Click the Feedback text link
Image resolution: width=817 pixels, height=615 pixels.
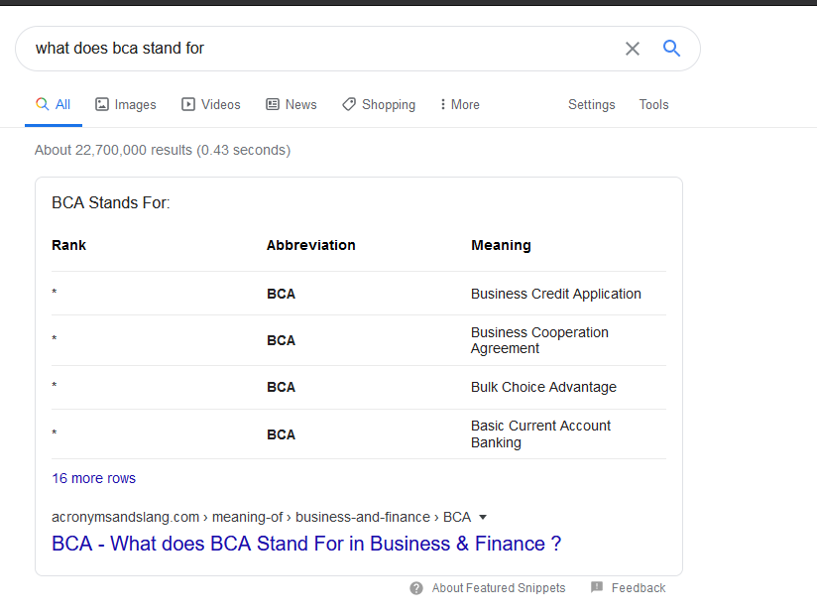(x=639, y=588)
